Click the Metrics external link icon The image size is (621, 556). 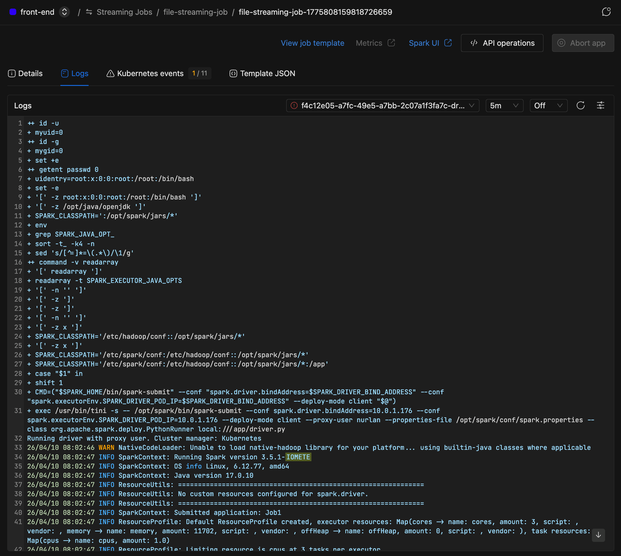391,43
